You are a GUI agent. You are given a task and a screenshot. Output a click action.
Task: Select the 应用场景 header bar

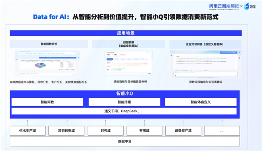pyautogui.click(x=126, y=33)
